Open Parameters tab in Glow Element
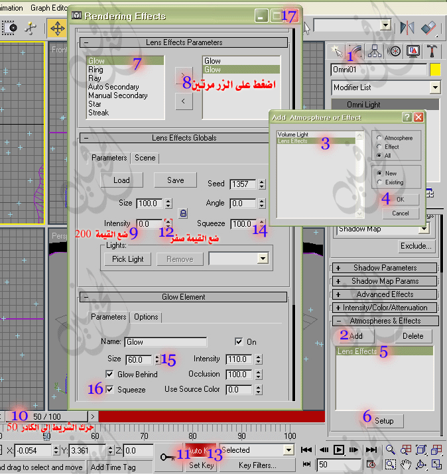Screen dimensions: 447x474 (108, 317)
